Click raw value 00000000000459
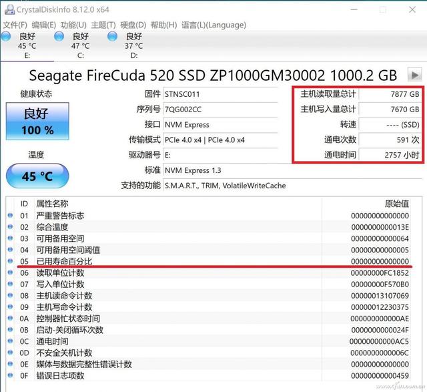 click(x=380, y=376)
